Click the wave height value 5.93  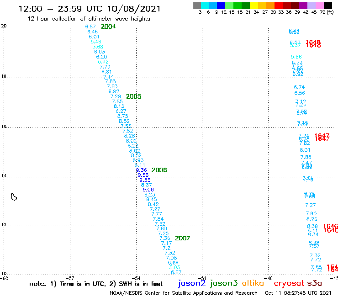tap(174, 267)
